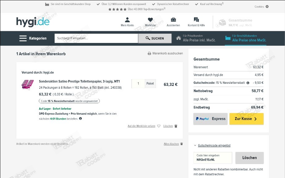Click the SUCHEN search button

pyautogui.click(x=155, y=38)
